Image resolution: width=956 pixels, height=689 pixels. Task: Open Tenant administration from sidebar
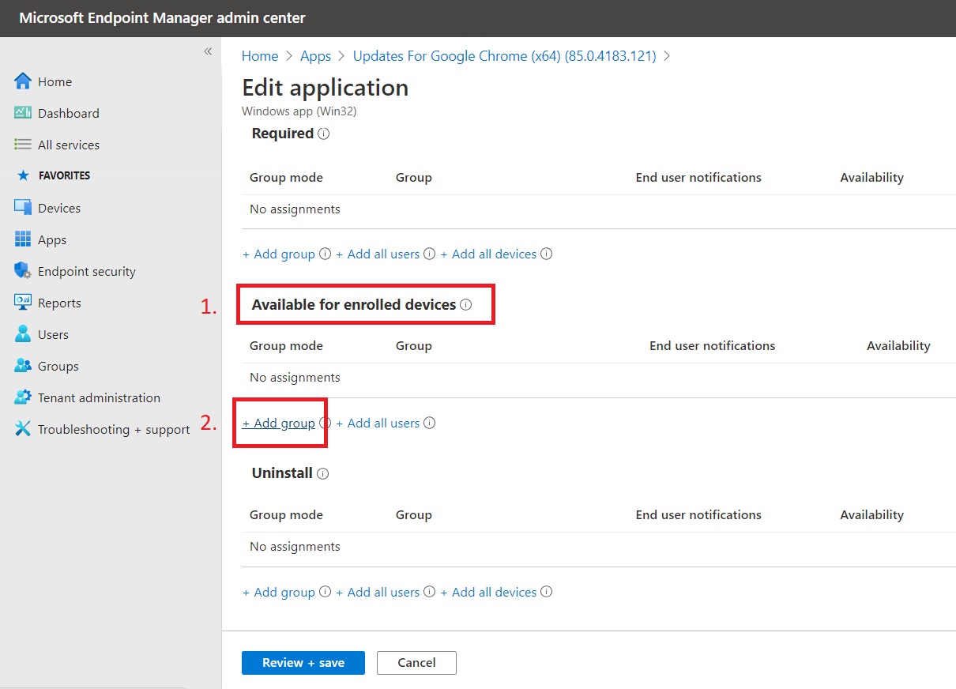[99, 397]
